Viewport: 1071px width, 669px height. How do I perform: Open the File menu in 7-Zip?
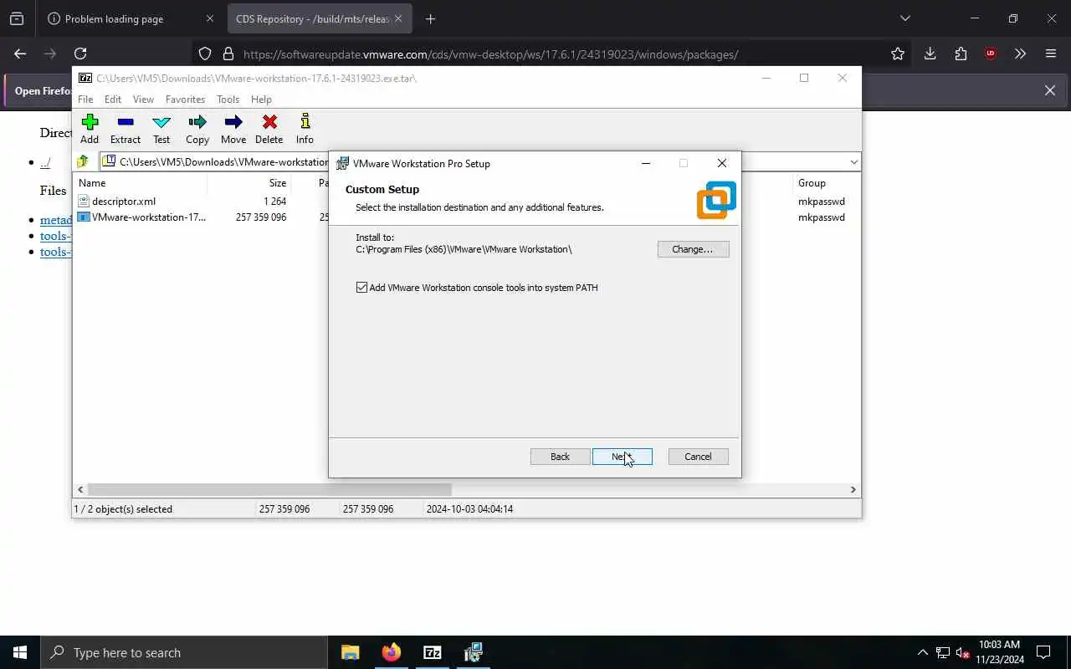(x=85, y=99)
